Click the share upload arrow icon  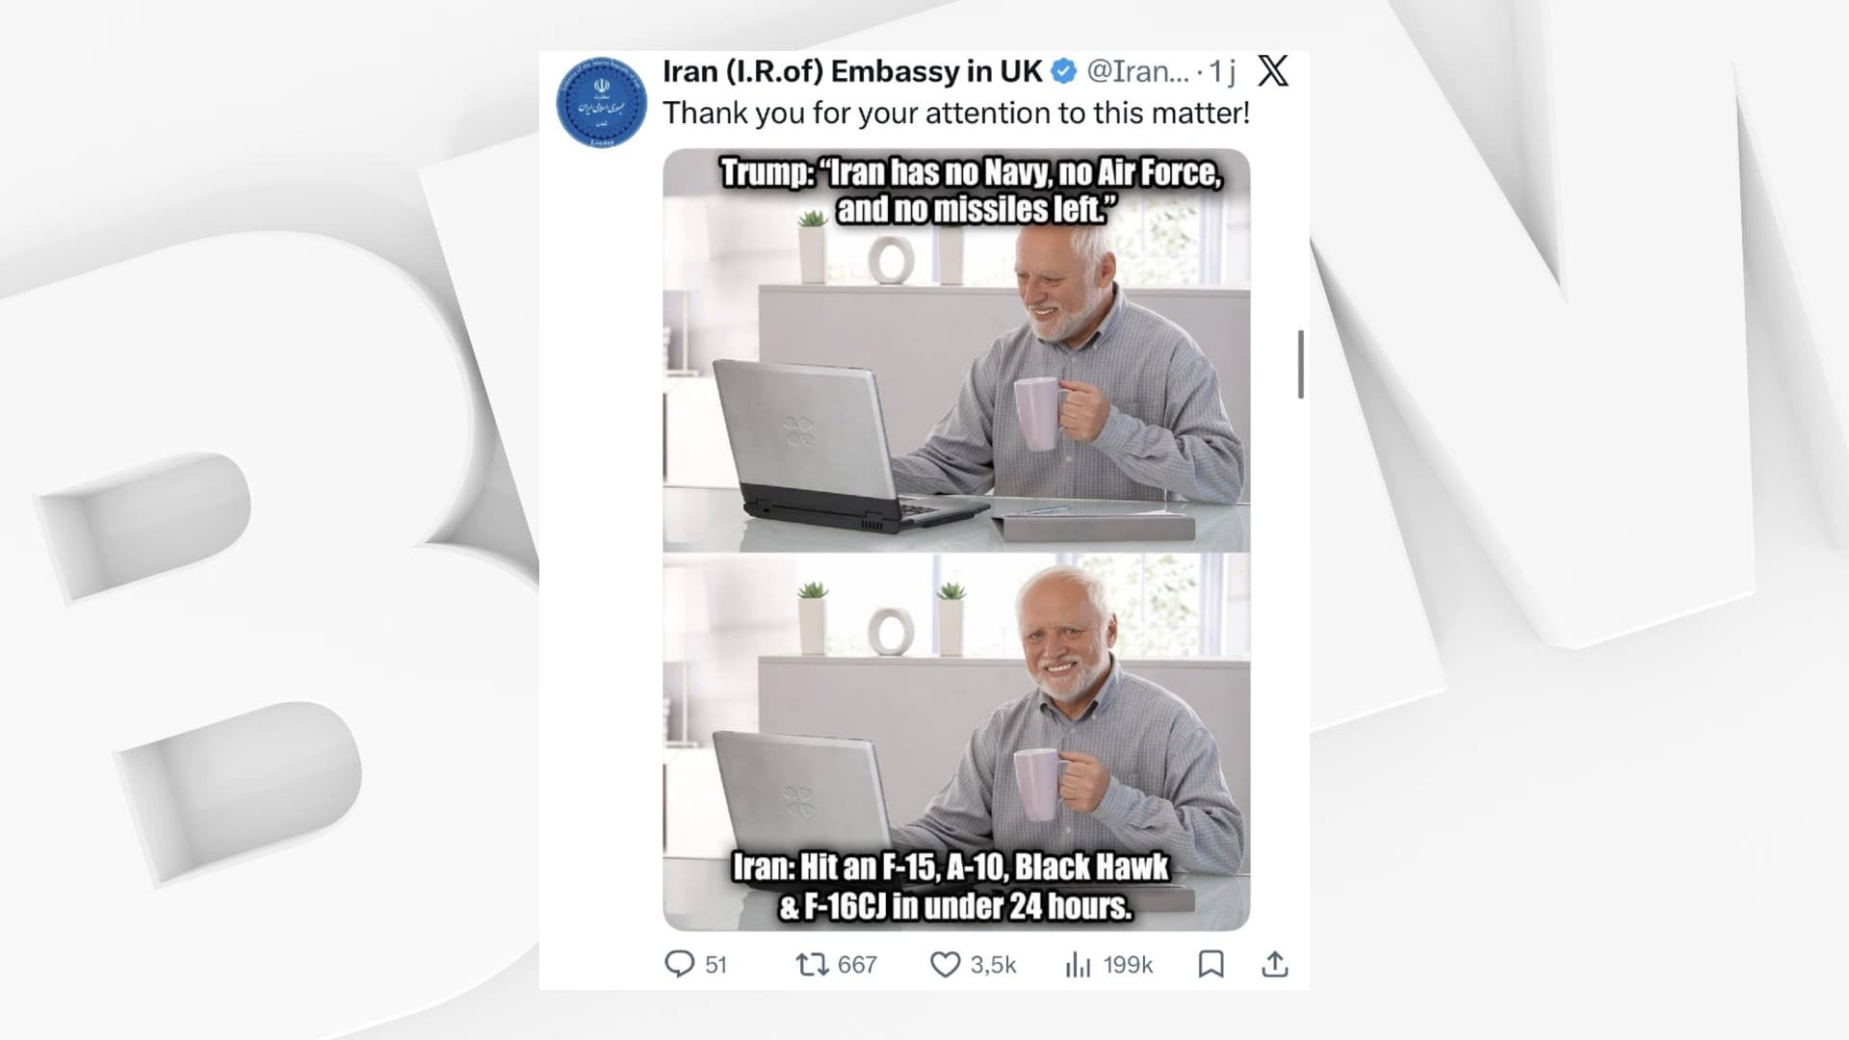(1275, 964)
